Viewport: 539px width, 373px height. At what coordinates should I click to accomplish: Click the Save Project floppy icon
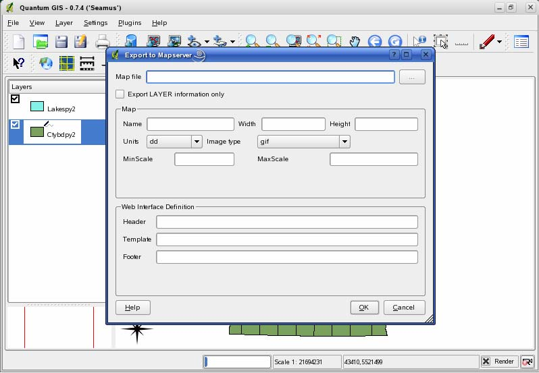pyautogui.click(x=61, y=42)
